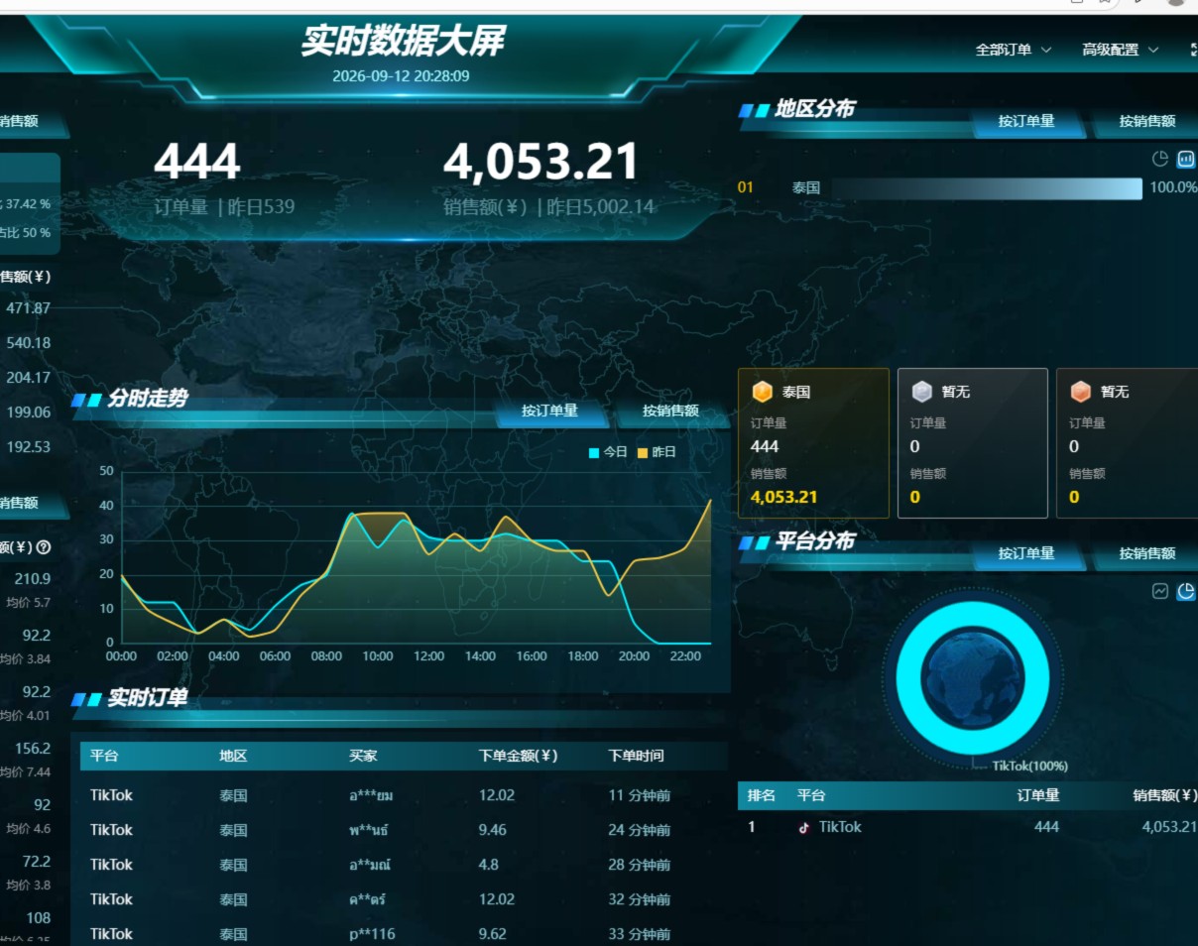Click the second-place 暂无 card

(x=973, y=443)
